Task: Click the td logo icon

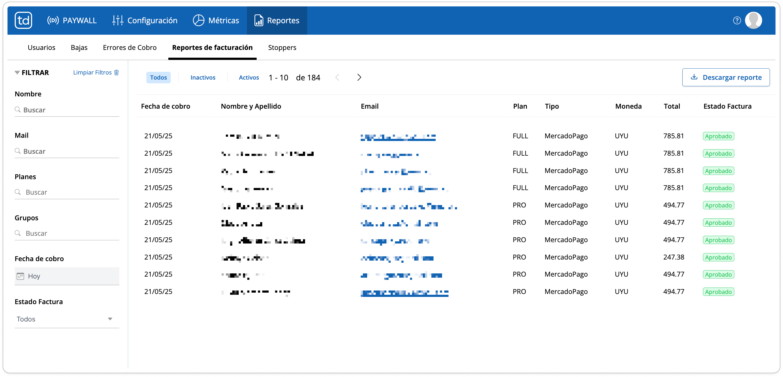Action: [23, 20]
